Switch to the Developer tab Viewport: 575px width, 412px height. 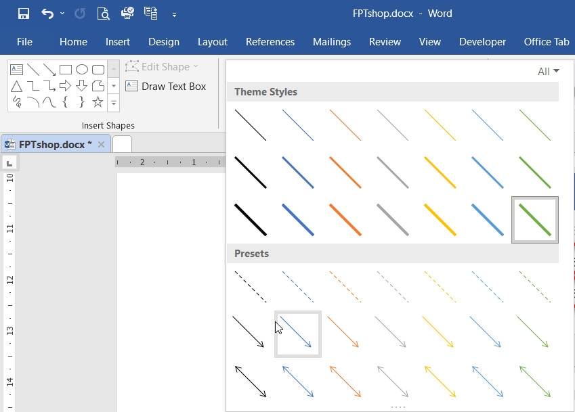[x=482, y=42]
